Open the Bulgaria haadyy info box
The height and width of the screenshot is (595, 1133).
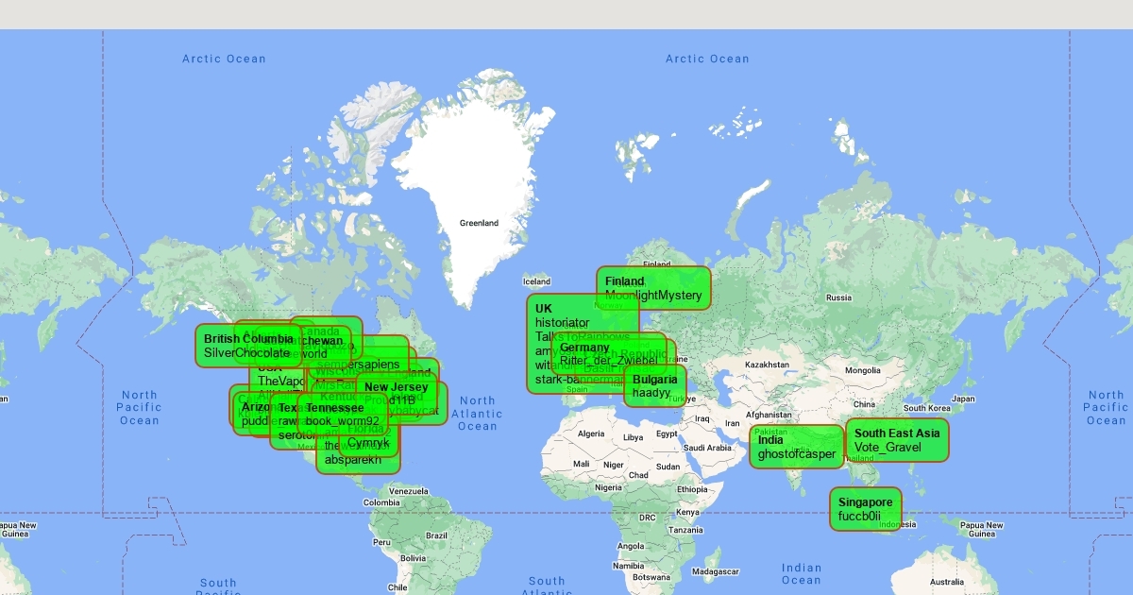tap(655, 386)
